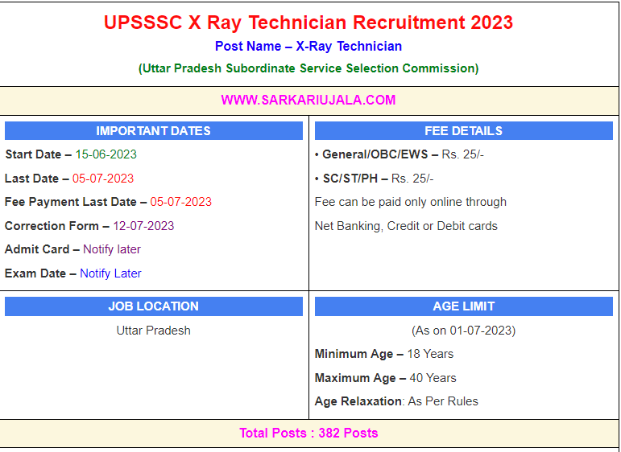Click the Correction Form date 12-07-2023
This screenshot has width=621, height=452.
[x=143, y=226]
